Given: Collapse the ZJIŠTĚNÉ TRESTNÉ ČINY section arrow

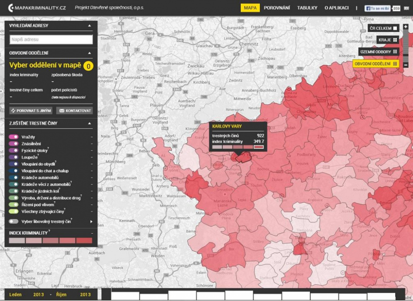Looking at the screenshot, I should coord(90,123).
